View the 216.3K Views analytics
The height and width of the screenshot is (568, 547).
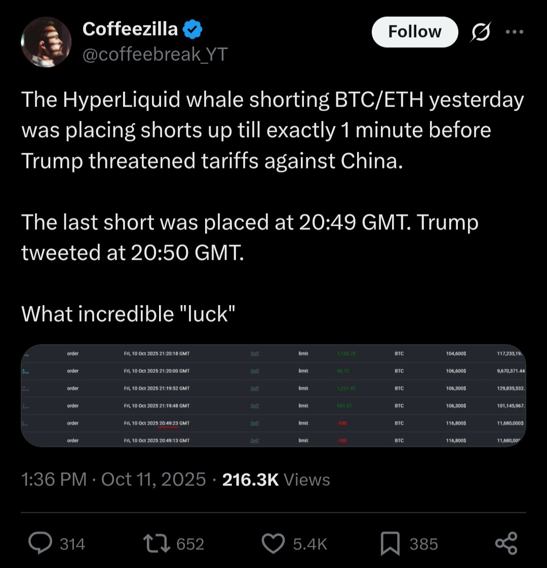[x=276, y=479]
